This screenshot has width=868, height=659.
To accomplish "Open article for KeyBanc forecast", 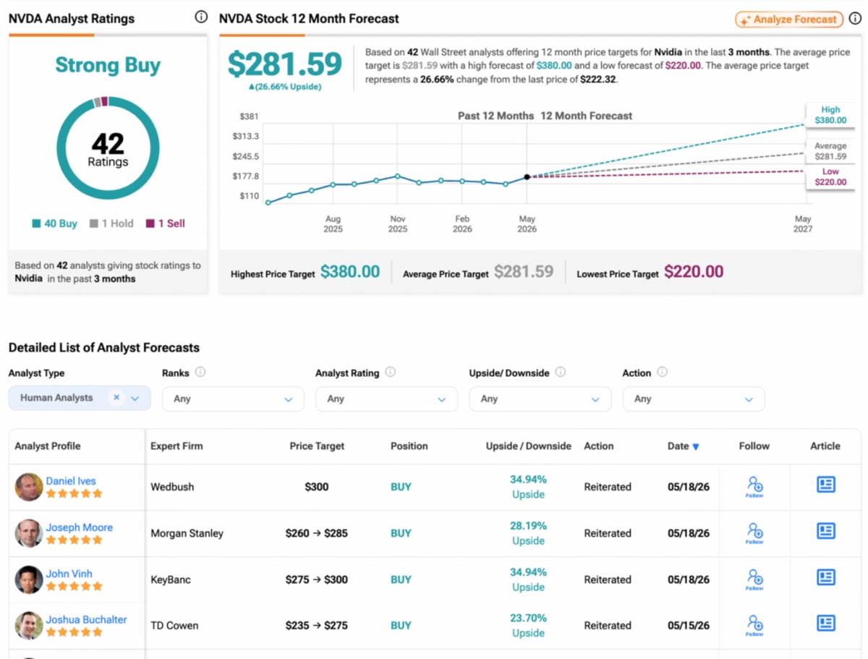I will 826,577.
